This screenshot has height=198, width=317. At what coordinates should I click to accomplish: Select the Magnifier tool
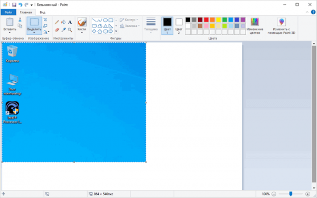click(70, 30)
